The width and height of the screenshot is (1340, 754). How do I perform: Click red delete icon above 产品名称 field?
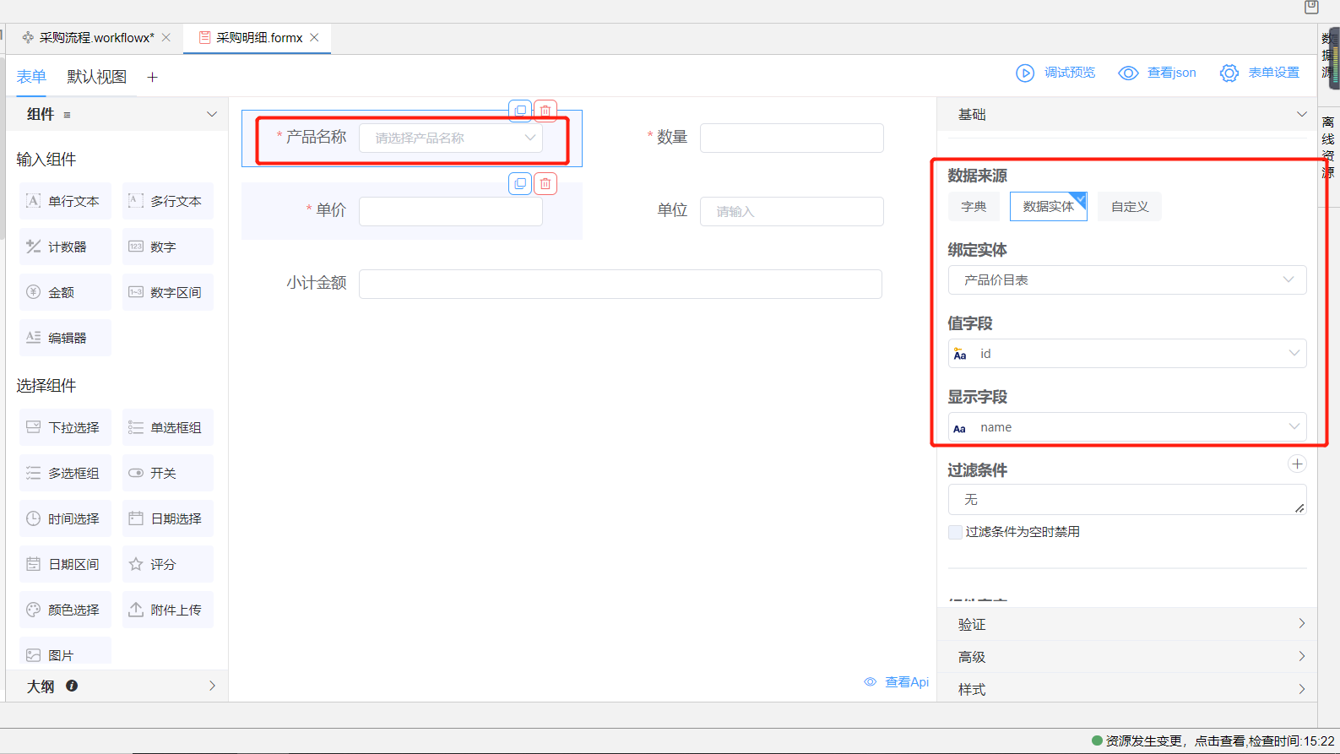pos(545,111)
